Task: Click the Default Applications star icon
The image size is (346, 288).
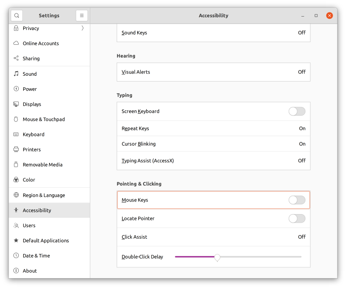Action: (16, 240)
